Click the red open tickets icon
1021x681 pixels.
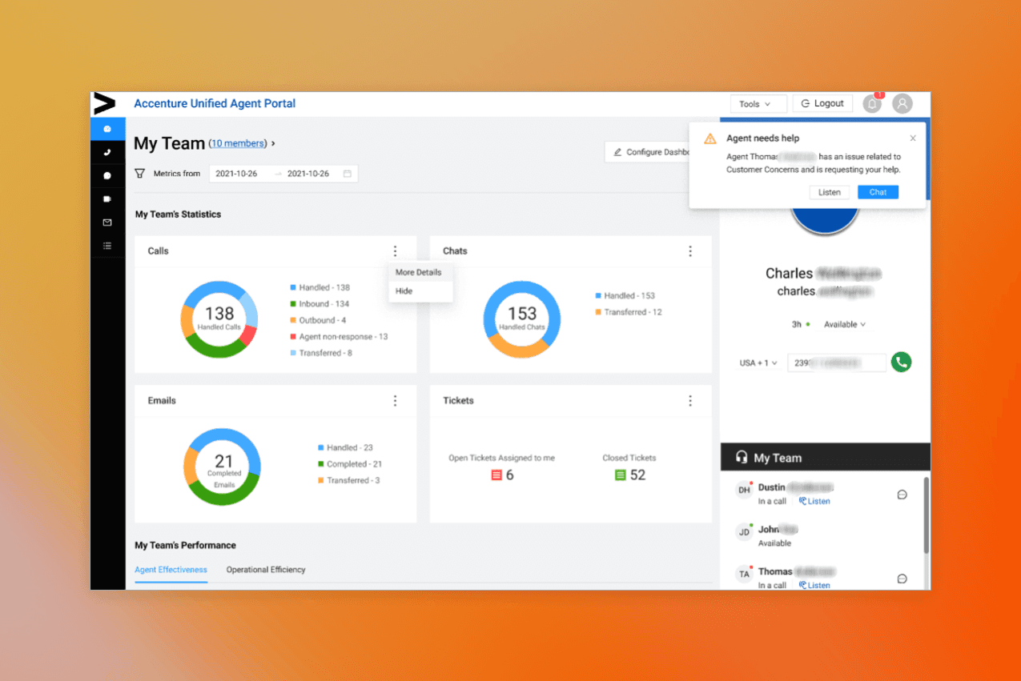point(496,475)
